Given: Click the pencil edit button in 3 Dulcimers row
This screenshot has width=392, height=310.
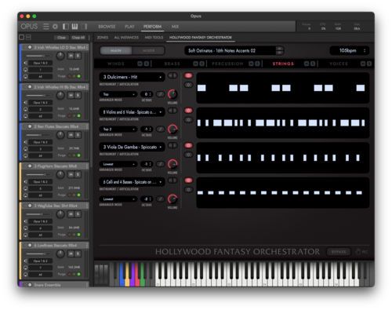Looking at the screenshot, I should pos(161,94).
